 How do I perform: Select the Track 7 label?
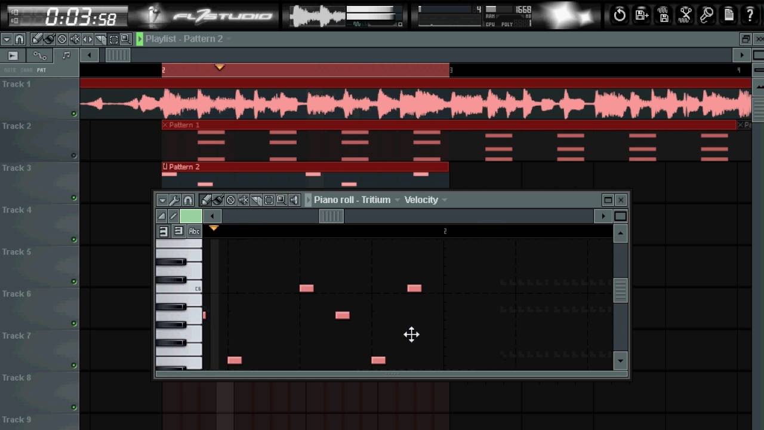click(x=16, y=336)
